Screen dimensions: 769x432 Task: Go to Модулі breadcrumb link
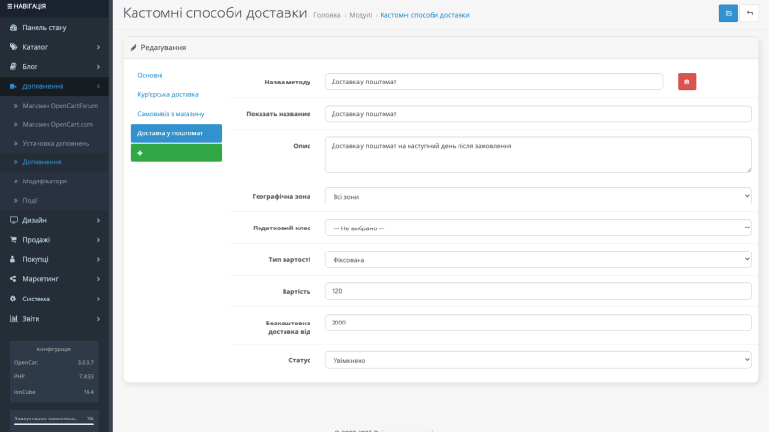tap(360, 15)
